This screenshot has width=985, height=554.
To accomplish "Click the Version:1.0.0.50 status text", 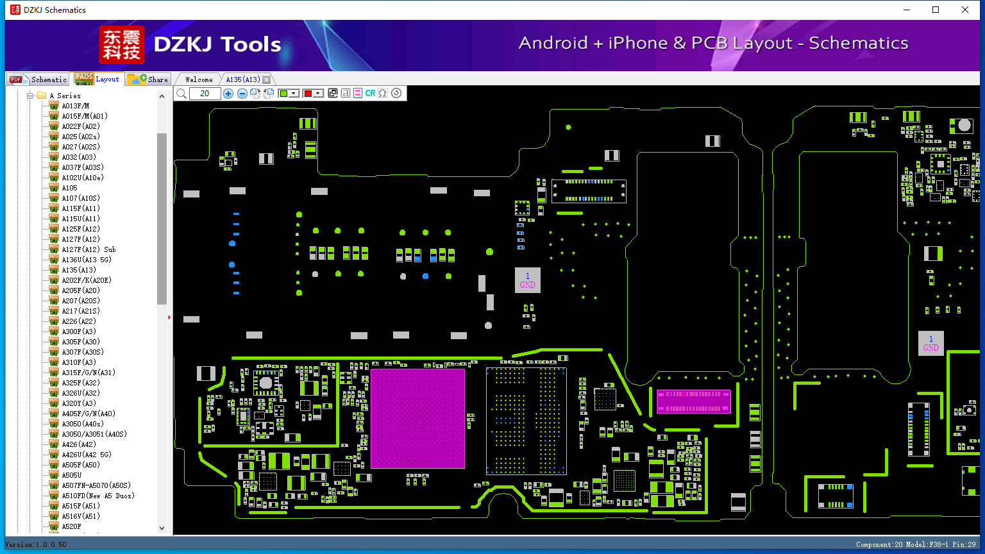I will coord(36,544).
